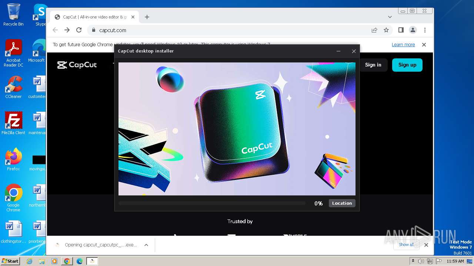Image resolution: width=474 pixels, height=266 pixels.
Task: Click the Chrome forward arrow
Action: pyautogui.click(x=67, y=30)
